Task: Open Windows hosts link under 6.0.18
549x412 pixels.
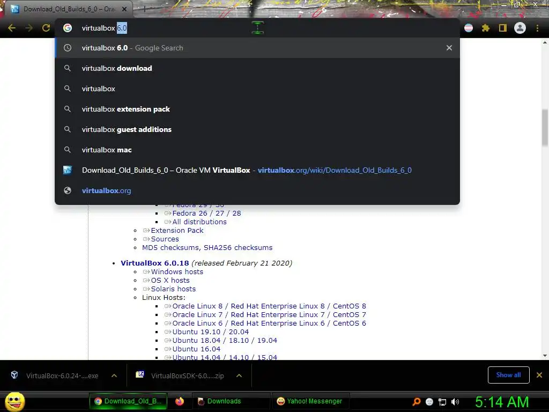Action: click(x=177, y=271)
